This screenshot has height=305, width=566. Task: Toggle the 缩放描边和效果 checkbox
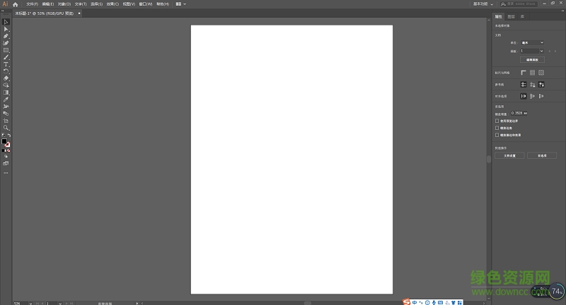click(497, 135)
